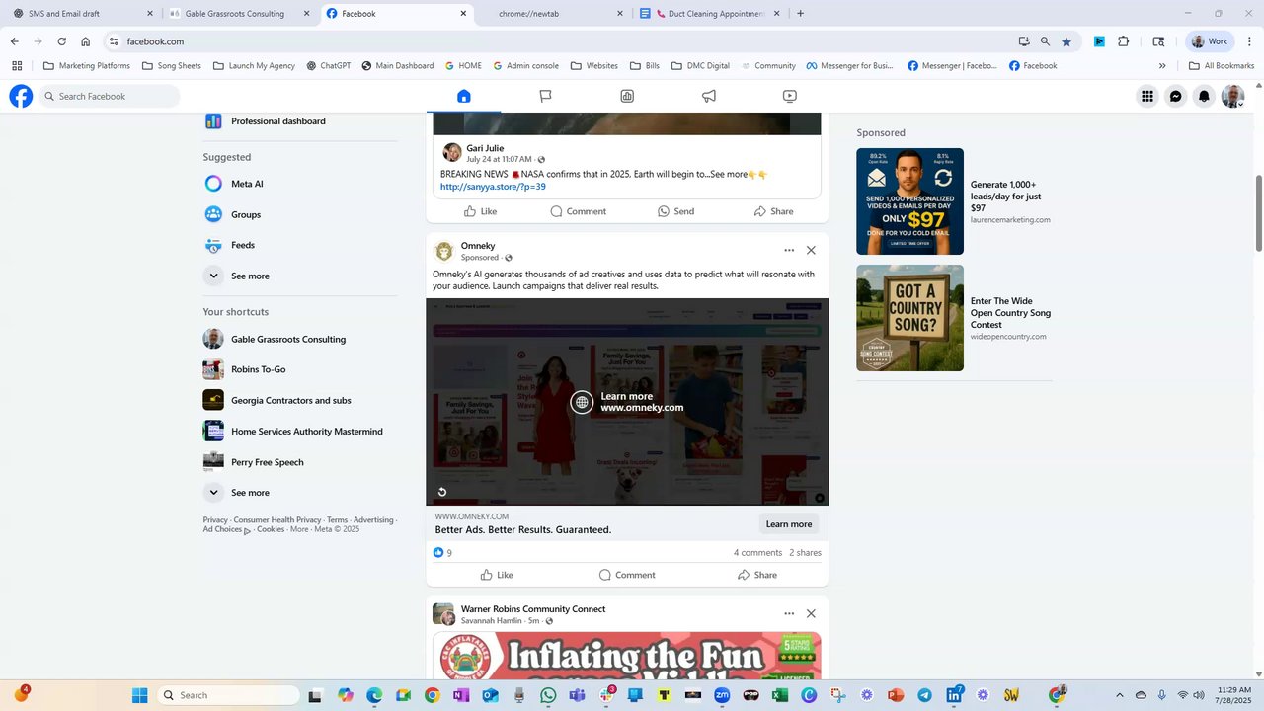Click the Windows taskbar search box

coord(228,695)
